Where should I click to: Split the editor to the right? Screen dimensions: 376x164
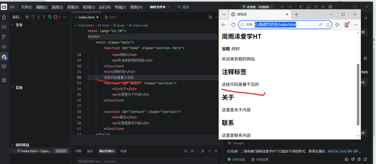coord(210,17)
